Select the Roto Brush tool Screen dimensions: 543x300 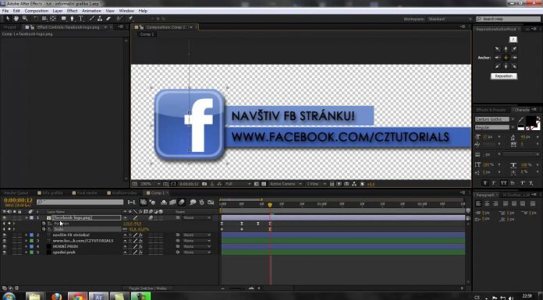point(119,19)
